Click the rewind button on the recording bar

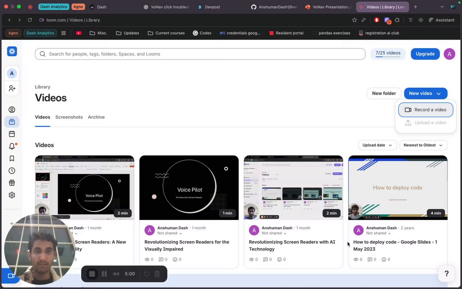(116, 274)
